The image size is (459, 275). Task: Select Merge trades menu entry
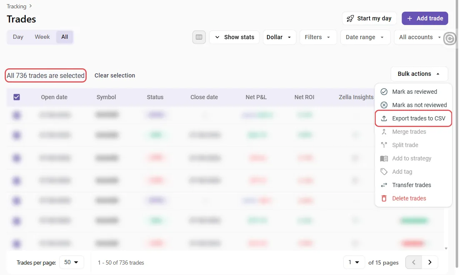[x=413, y=132]
